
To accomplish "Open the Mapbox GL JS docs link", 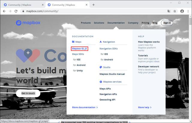I will click(x=79, y=48).
